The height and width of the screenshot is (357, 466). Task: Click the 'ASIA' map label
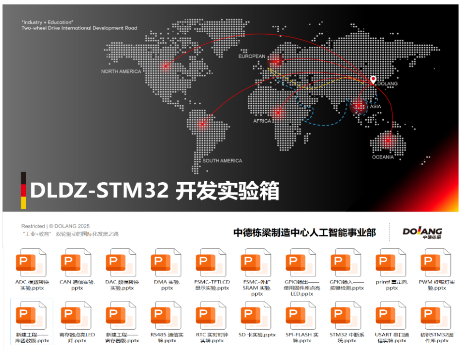tap(375, 106)
